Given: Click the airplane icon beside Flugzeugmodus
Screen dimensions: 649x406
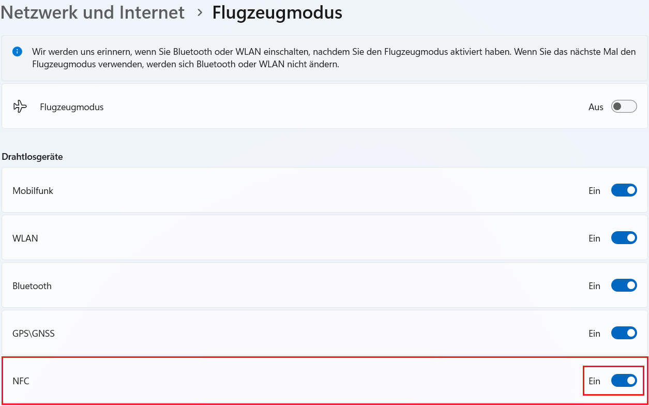Looking at the screenshot, I should pyautogui.click(x=20, y=107).
